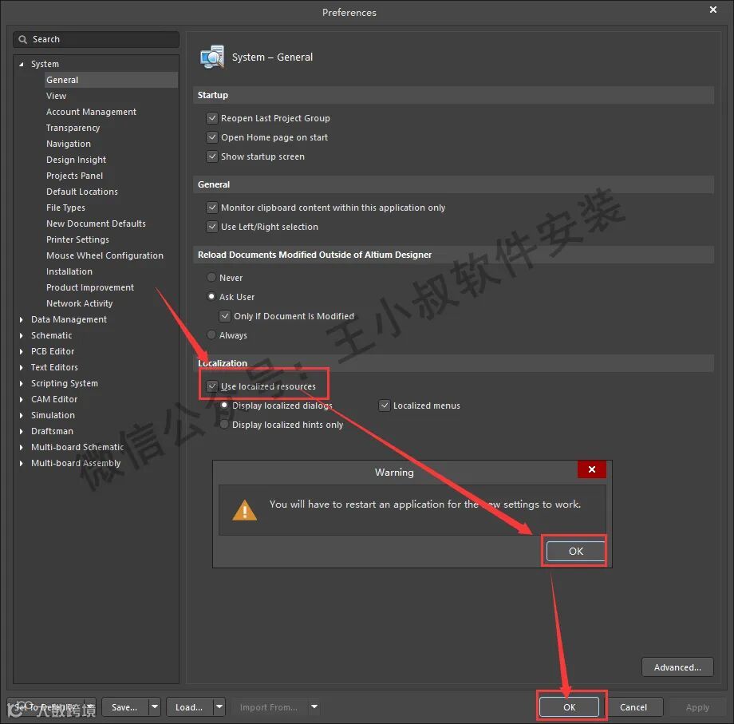
Task: Select the Never radio option
Action: (211, 278)
